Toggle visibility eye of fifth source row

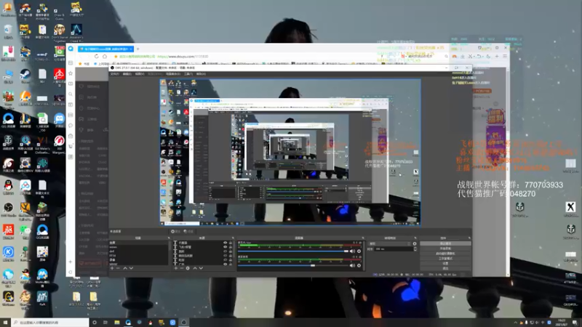225,260
